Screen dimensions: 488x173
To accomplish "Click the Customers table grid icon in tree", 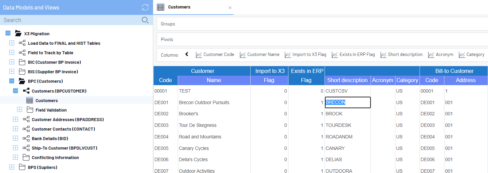I will coord(30,100).
